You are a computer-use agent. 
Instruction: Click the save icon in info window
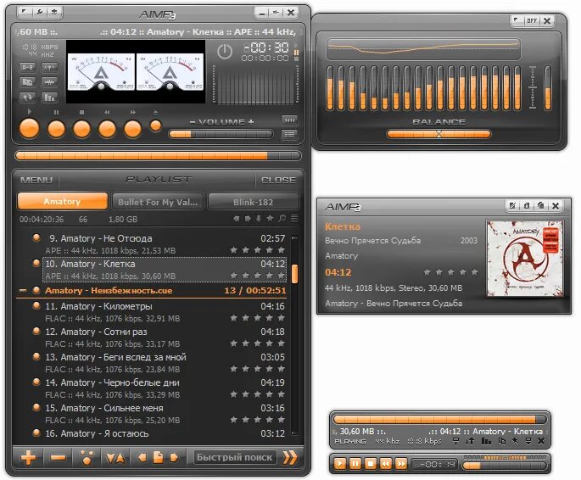tap(527, 205)
